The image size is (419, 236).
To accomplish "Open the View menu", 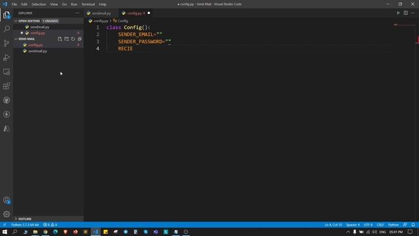I will tap(54, 5).
